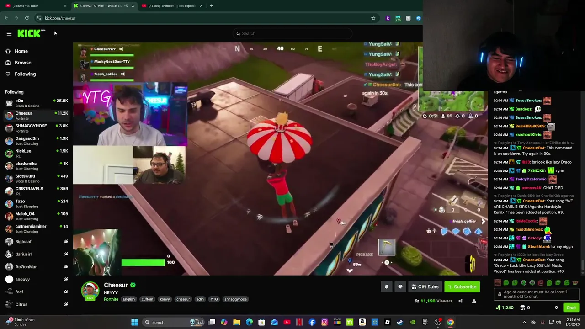Open offline Ac7ionMan channel
585x329 pixels.
[x=37, y=267]
